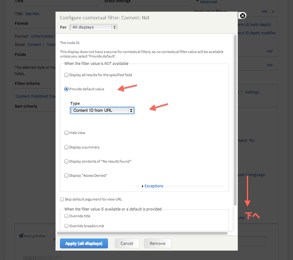Click term ID depth modifier link
This screenshot has height=260, width=293.
click(256, 33)
